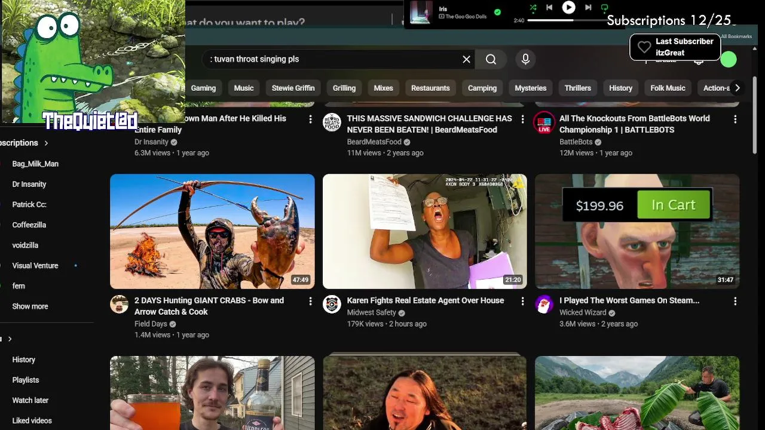This screenshot has height=430, width=765.
Task: Select the Folk Music filter chip
Action: point(668,88)
